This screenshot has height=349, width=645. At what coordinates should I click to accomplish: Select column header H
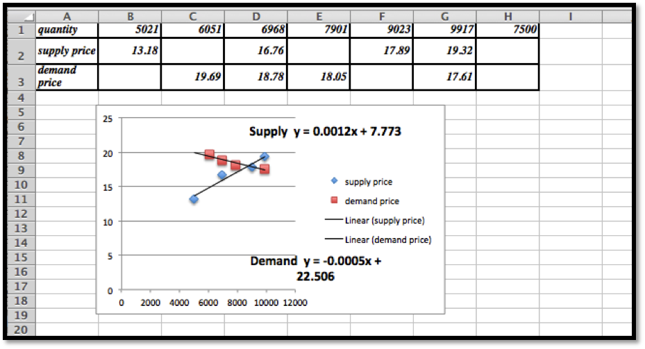click(x=508, y=17)
